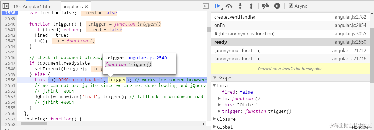374x130 pixels.
Task: Click angular.js:2782 location link
Action: [x=350, y=17]
